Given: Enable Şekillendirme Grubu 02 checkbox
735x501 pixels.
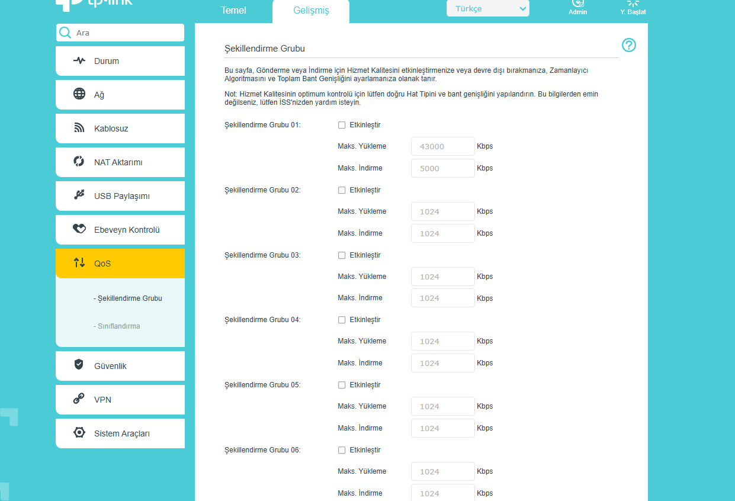Looking at the screenshot, I should (x=342, y=190).
